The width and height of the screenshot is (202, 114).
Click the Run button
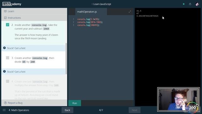(x=75, y=103)
